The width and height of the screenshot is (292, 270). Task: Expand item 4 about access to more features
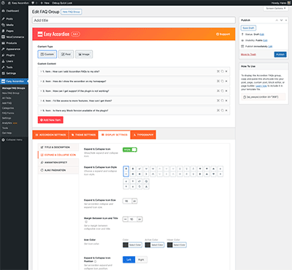(134, 101)
